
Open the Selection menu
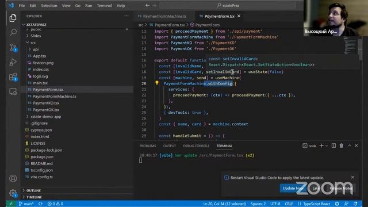tap(49, 5)
